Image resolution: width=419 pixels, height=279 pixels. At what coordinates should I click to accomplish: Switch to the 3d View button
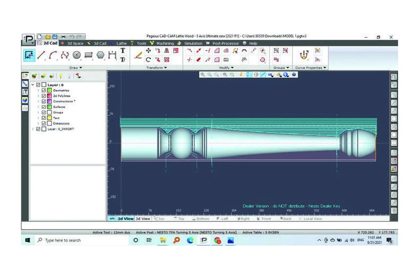coord(143,219)
